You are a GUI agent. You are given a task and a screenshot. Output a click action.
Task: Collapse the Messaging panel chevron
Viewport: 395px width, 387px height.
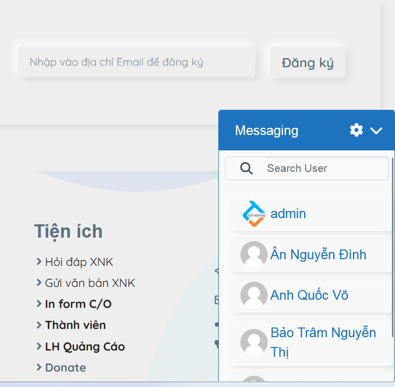(x=376, y=130)
